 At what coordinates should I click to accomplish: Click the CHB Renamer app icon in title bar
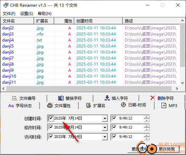click(6, 5)
